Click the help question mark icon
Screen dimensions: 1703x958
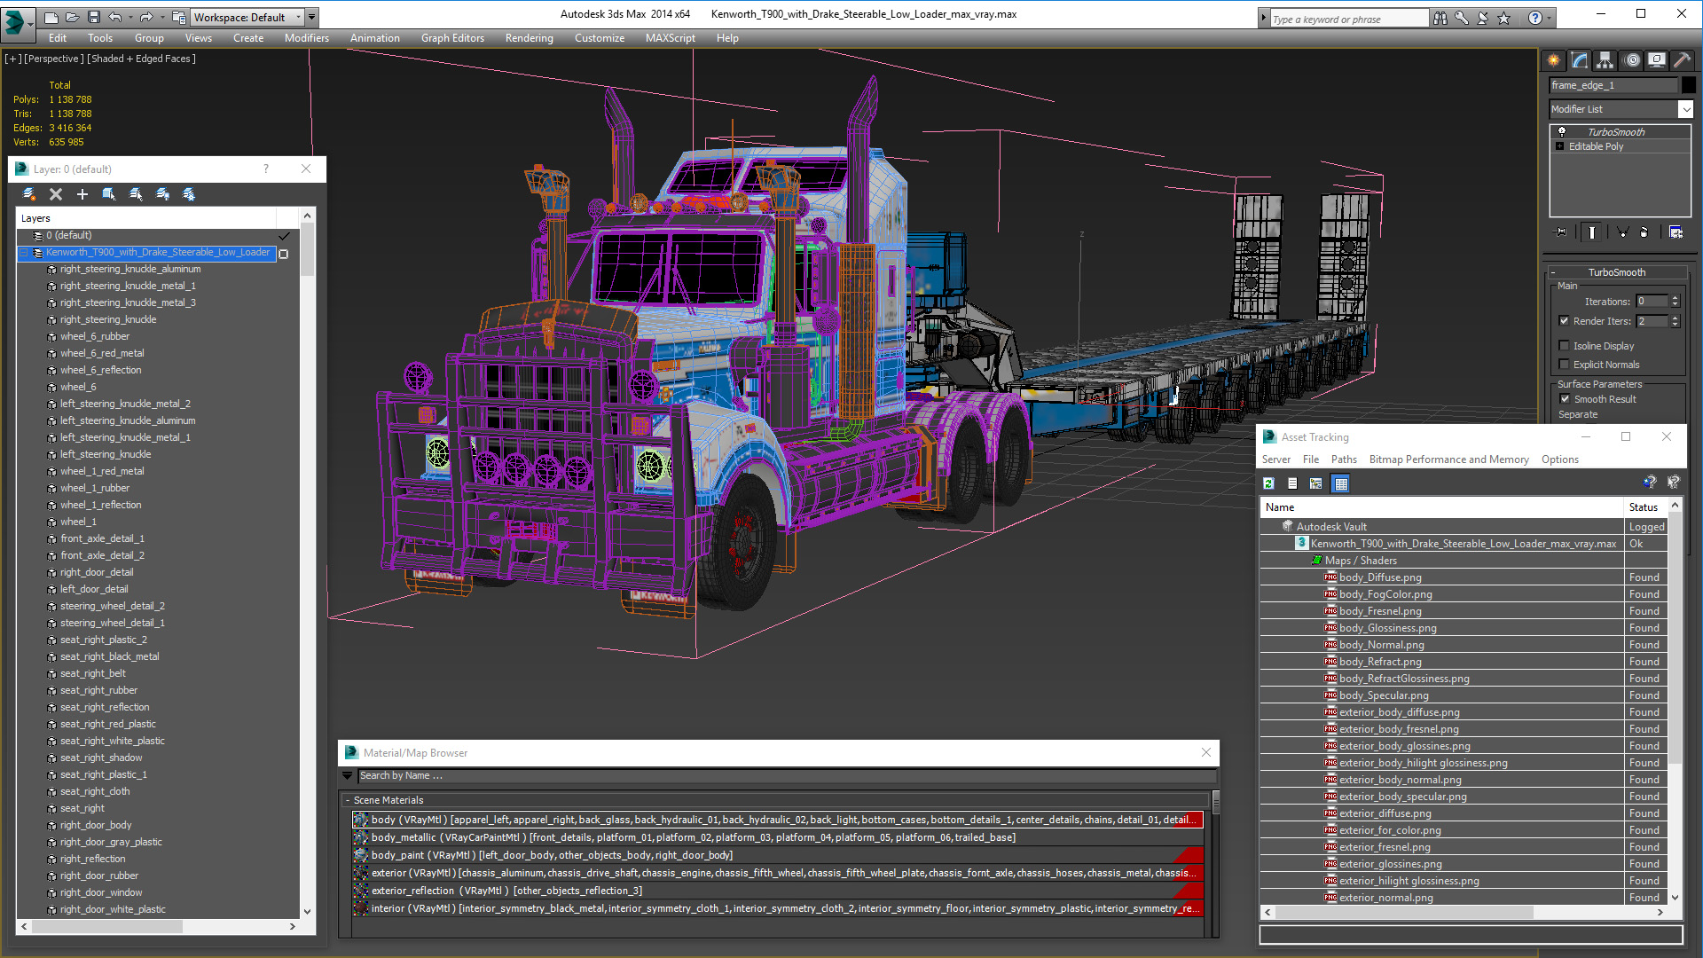point(1534,18)
